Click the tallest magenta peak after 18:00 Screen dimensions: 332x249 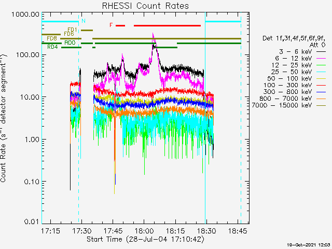pos(153,34)
